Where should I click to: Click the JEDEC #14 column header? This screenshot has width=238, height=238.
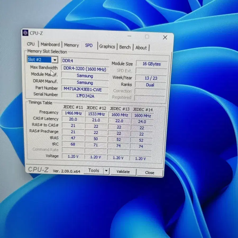coord(143,109)
